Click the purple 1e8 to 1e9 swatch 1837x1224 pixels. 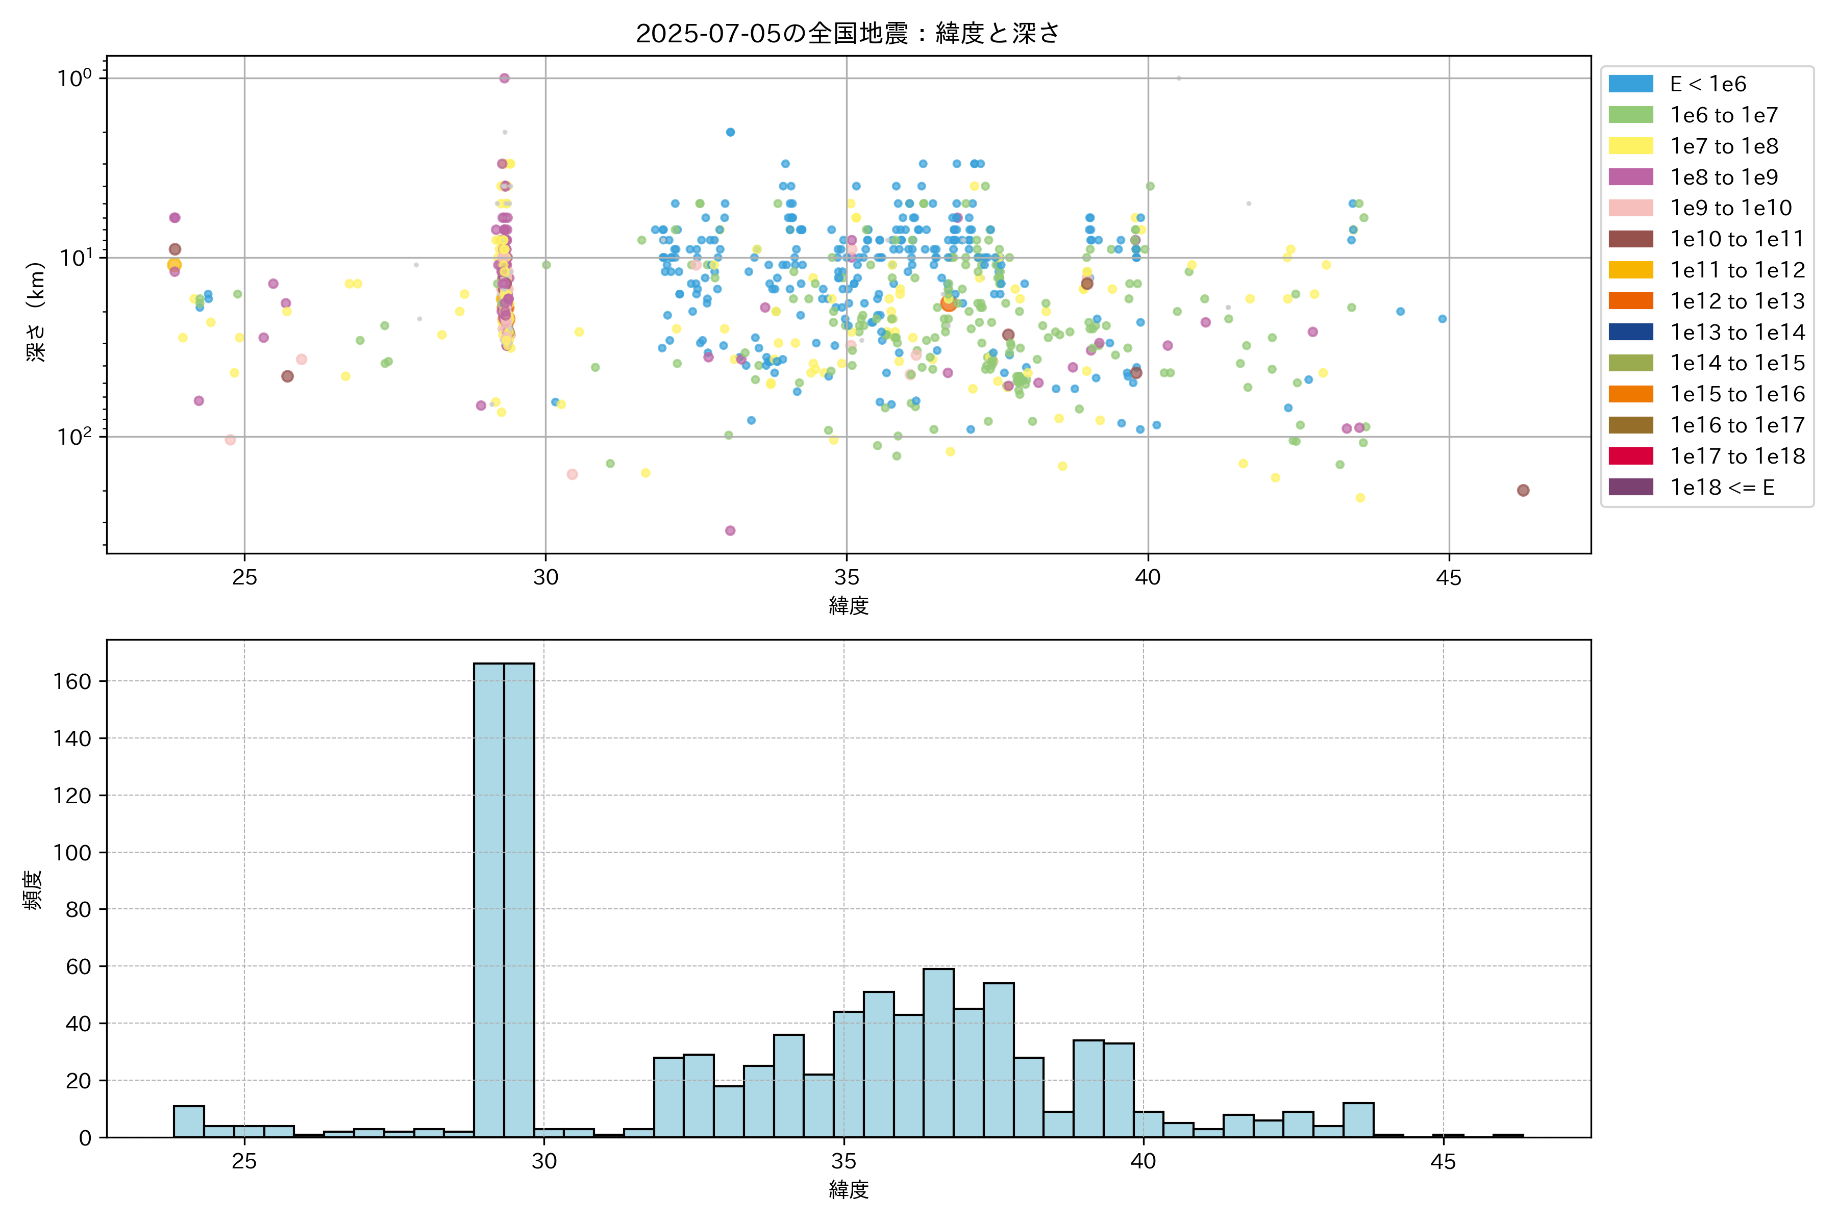1630,177
